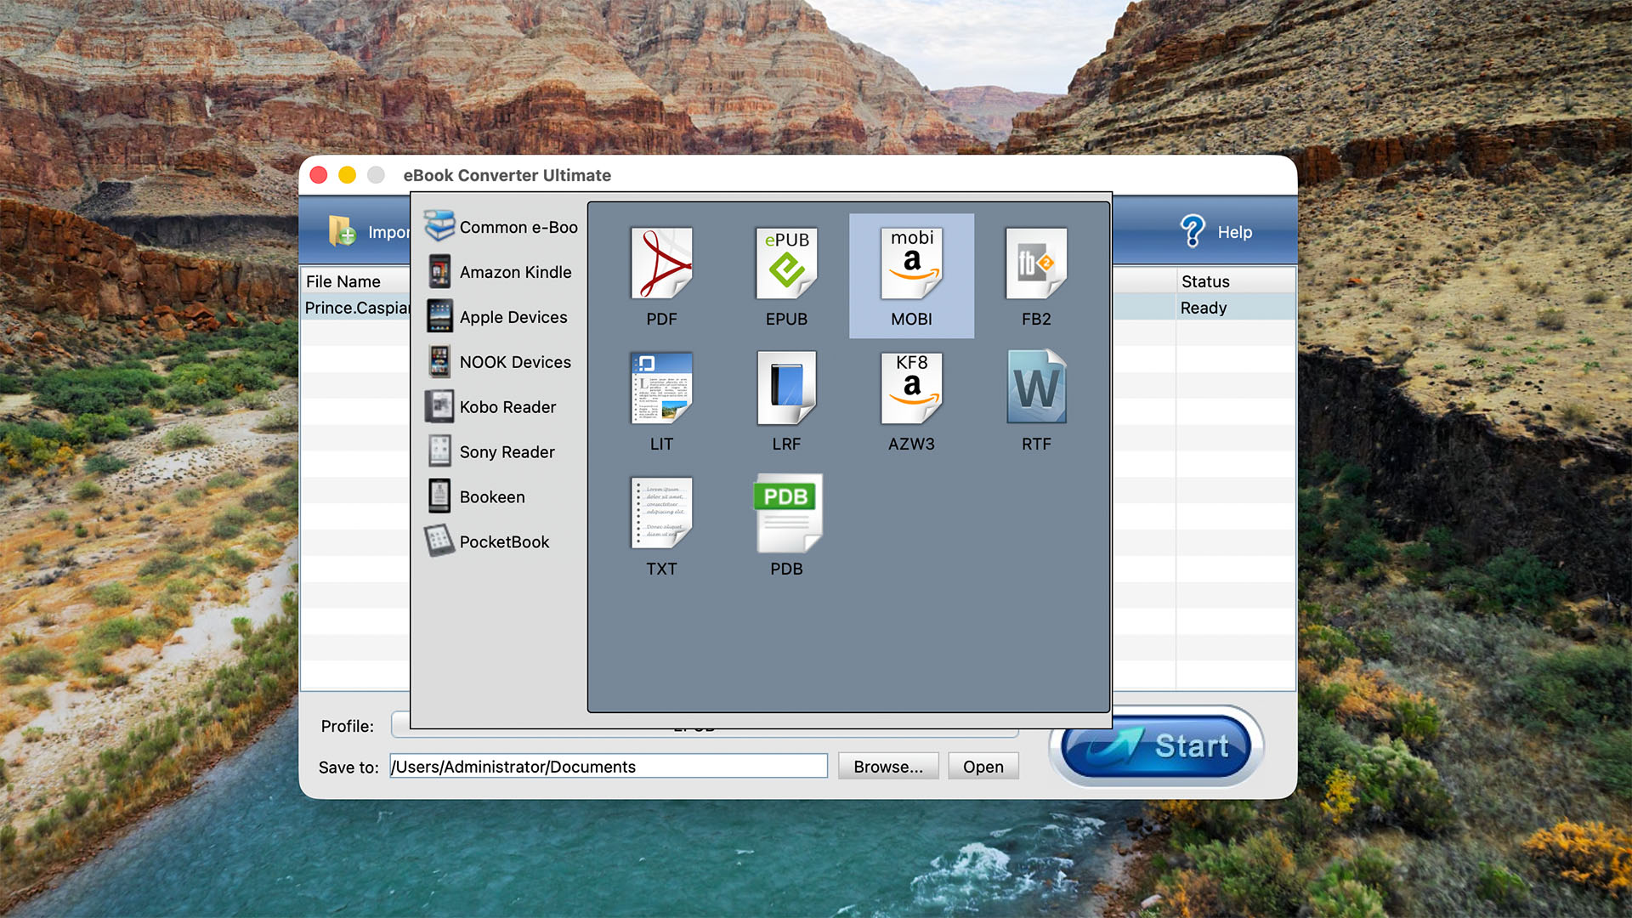Click the Help question mark icon
The height and width of the screenshot is (918, 1632).
pyautogui.click(x=1193, y=231)
